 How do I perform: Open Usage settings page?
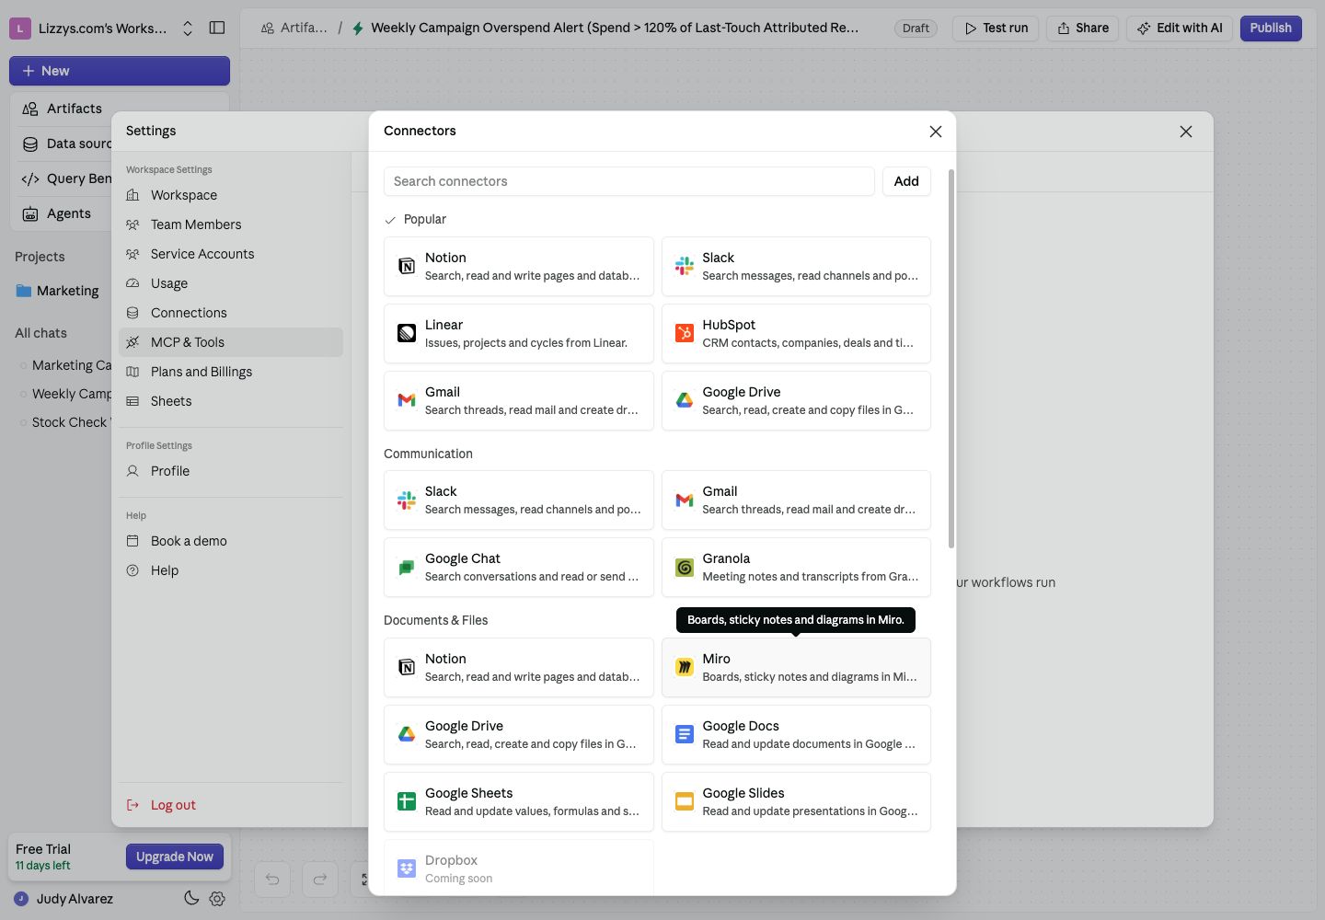pos(231,283)
